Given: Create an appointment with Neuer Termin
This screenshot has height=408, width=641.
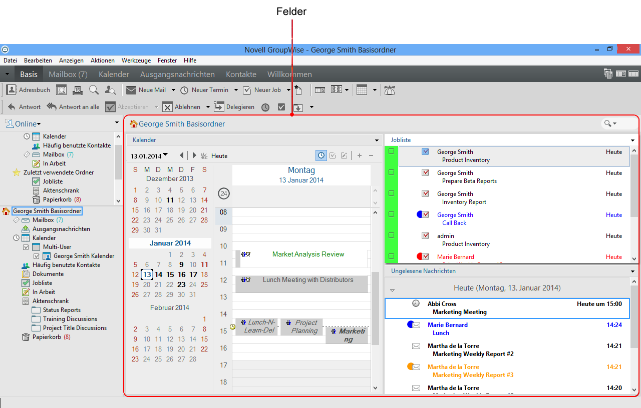Looking at the screenshot, I should coord(204,90).
